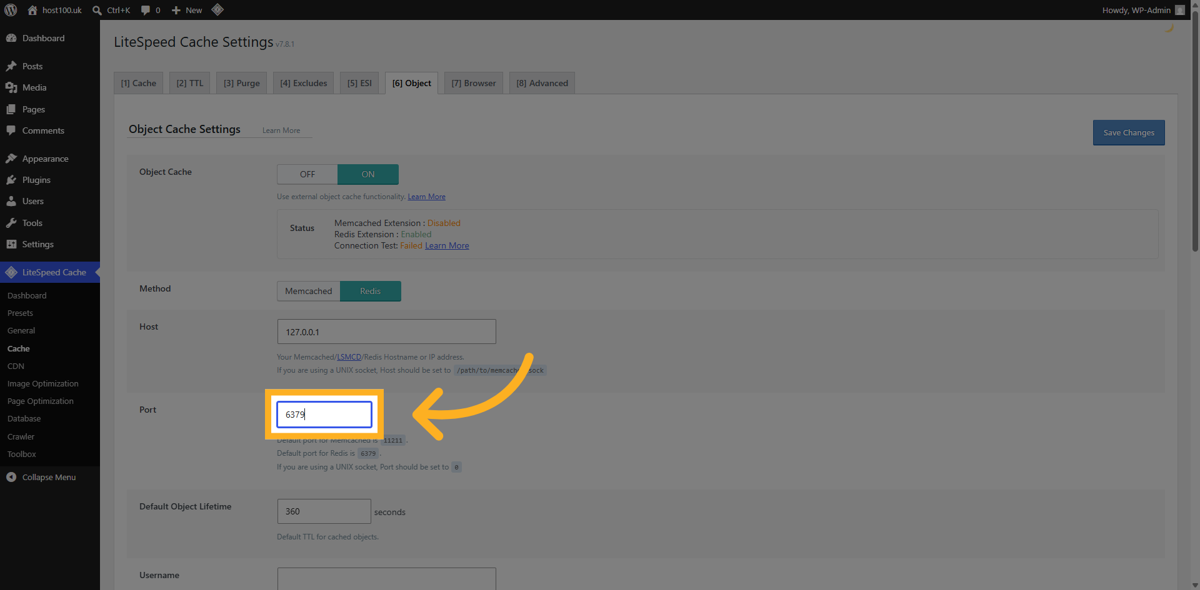
Task: Switch to the [4] Excludes tab
Action: click(x=304, y=83)
